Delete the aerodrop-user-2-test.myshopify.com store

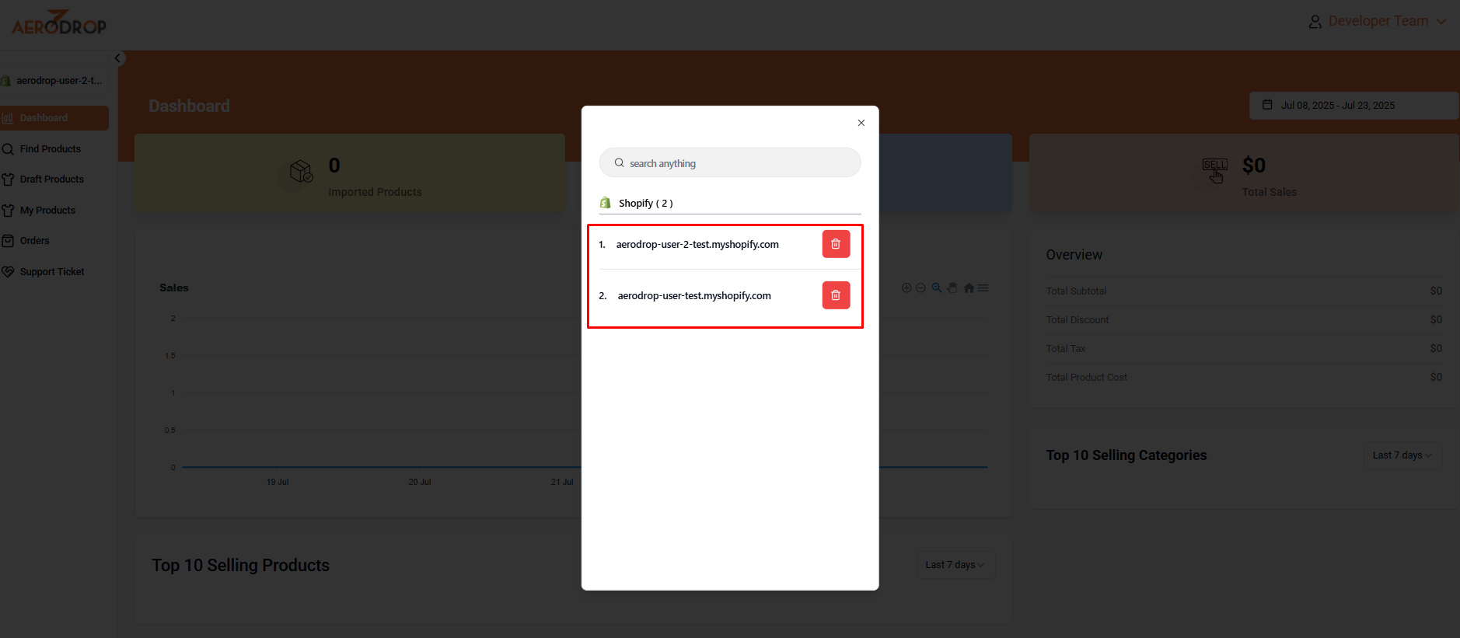tap(836, 244)
